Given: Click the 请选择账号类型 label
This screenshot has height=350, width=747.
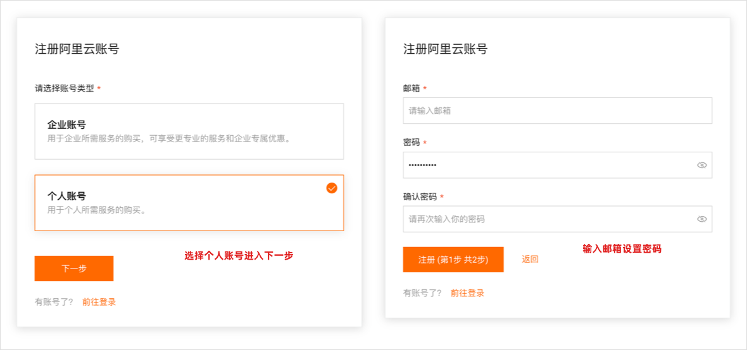Looking at the screenshot, I should point(64,88).
